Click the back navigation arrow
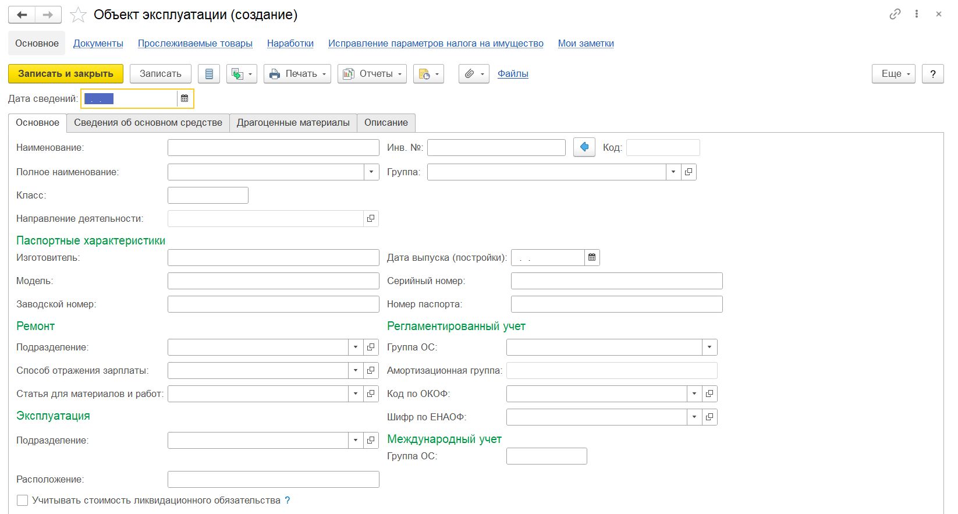958x514 pixels. 22,15
